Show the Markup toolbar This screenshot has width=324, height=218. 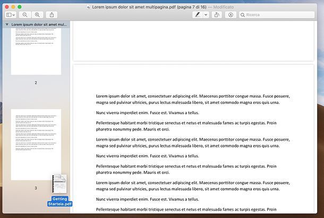[x=231, y=15]
